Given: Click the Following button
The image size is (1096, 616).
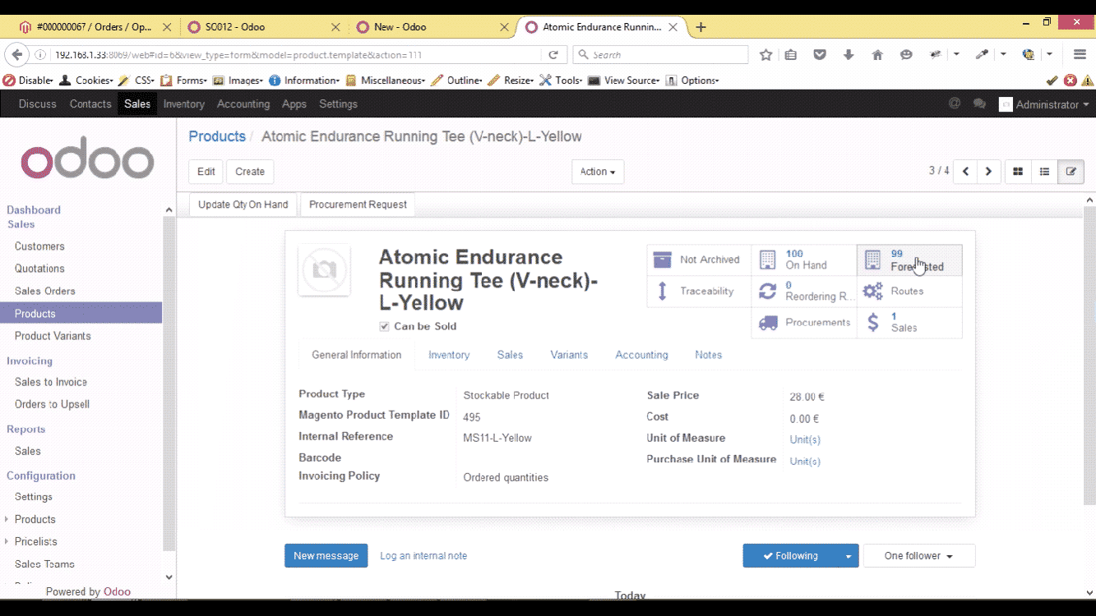Looking at the screenshot, I should pos(790,556).
